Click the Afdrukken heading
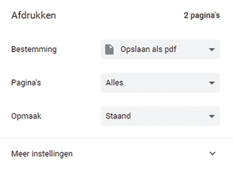The width and height of the screenshot is (233, 175). pos(34,16)
